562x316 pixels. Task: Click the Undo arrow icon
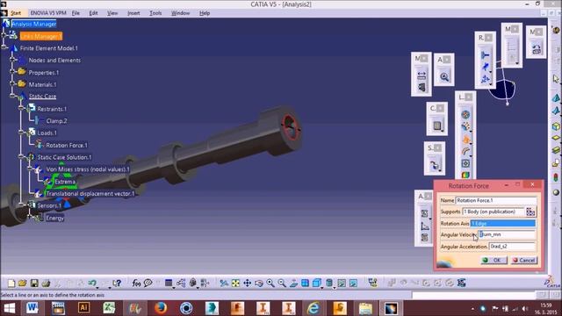(92, 284)
